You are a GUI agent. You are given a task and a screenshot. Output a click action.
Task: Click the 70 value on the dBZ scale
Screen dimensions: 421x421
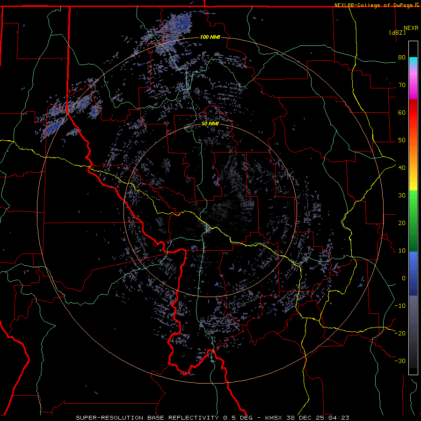(402, 85)
